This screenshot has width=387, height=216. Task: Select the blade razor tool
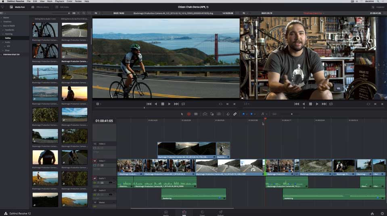pos(196,114)
